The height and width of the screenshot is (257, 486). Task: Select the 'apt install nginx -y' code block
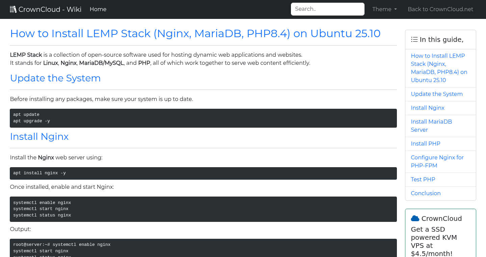(203, 173)
